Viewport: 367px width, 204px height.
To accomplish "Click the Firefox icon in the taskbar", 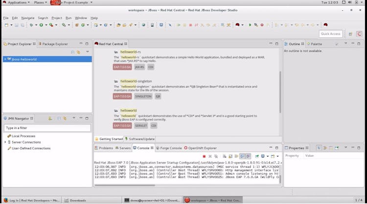I will 6,200.
